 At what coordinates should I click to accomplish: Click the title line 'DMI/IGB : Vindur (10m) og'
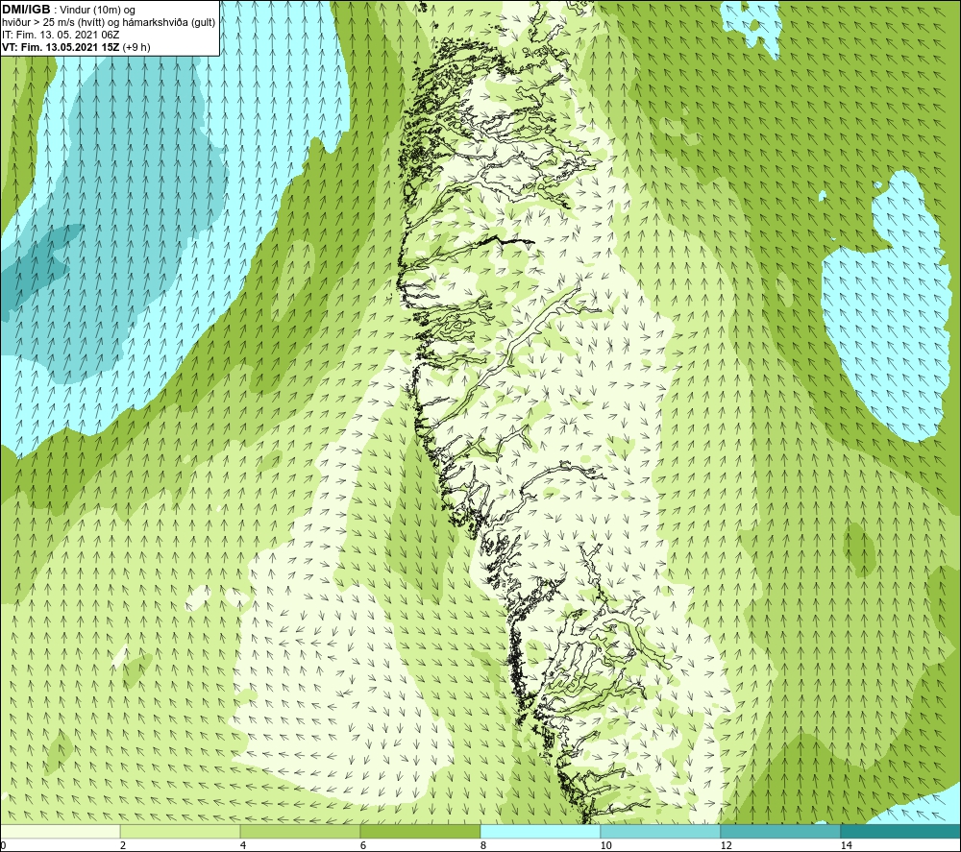[x=68, y=10]
